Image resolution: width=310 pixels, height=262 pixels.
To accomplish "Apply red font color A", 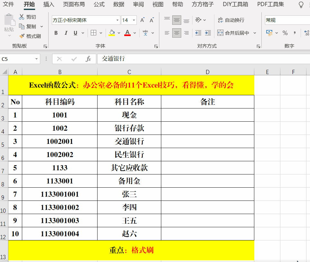I will tap(127, 33).
